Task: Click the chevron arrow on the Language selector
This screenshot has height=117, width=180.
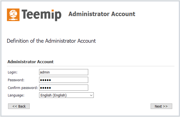Action: [91, 95]
